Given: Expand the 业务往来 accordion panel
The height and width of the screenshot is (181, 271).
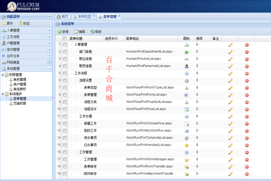Looking at the screenshot, I should click(x=49, y=56).
